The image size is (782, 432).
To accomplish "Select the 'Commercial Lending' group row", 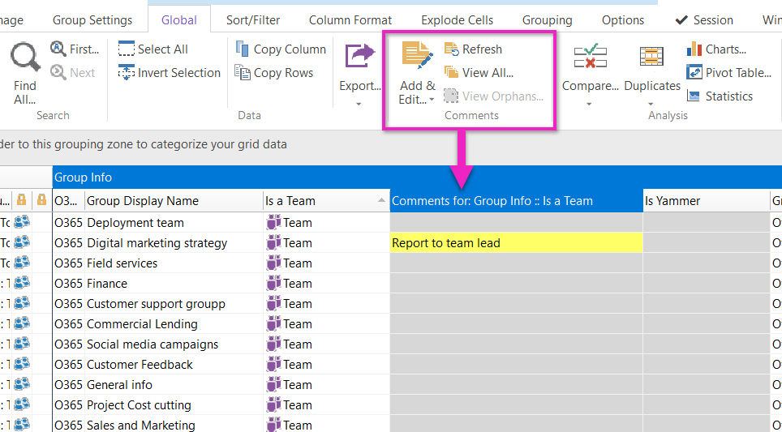I will (x=142, y=324).
